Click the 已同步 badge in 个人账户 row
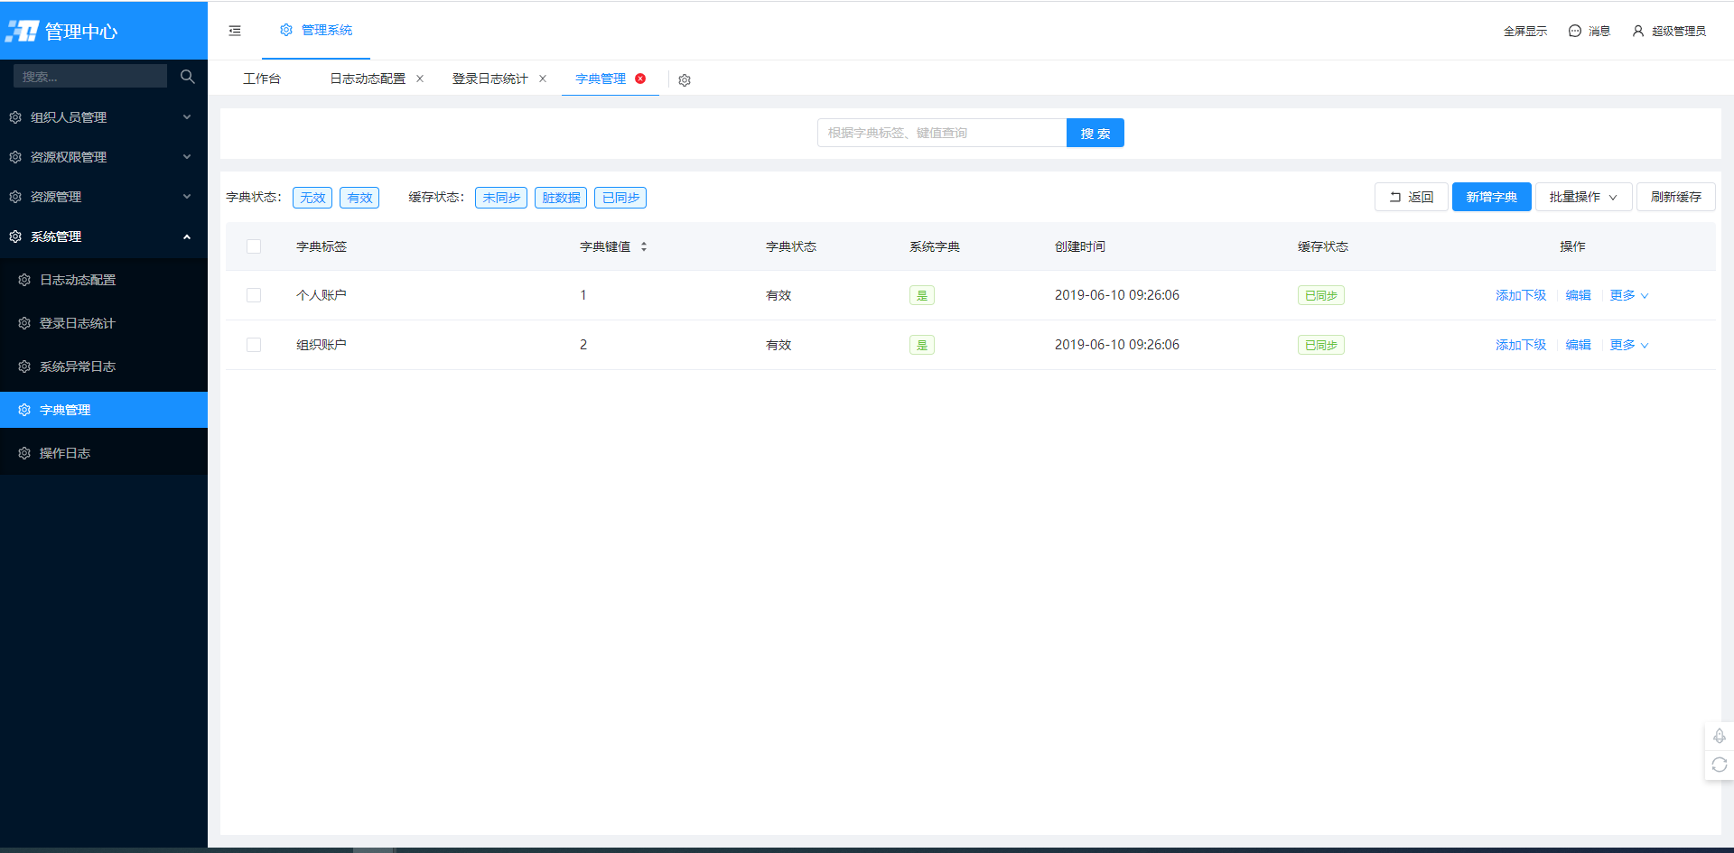Screen dimensions: 1734x853 tap(1321, 295)
